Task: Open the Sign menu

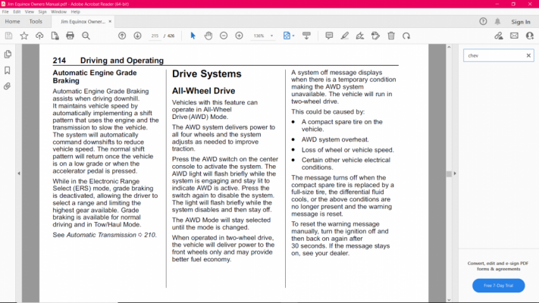Action: tap(42, 11)
